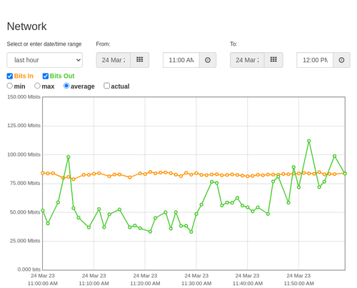This screenshot has height=288, width=357.
Task: Click the Select or enter date/time range label
Action: click(x=44, y=44)
